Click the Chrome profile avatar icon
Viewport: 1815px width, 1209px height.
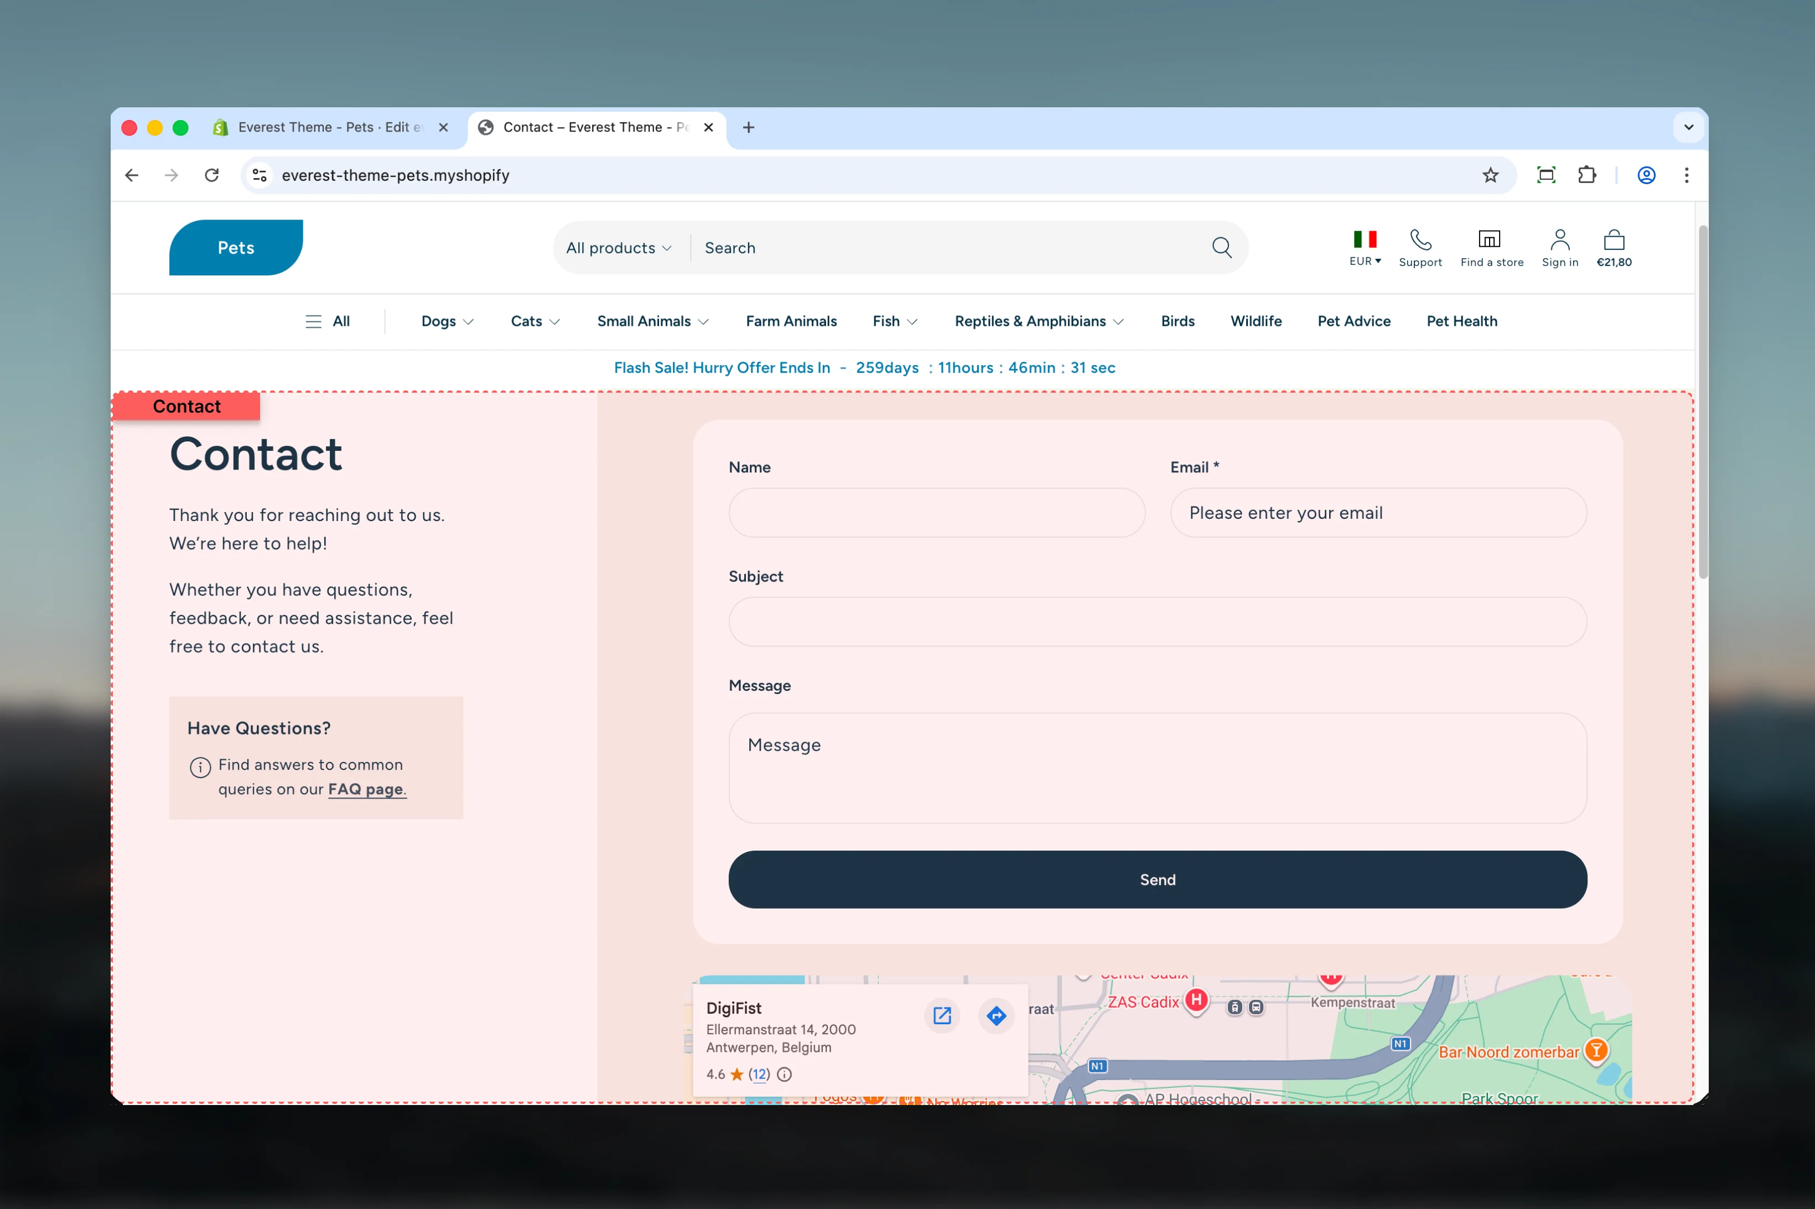click(1646, 175)
